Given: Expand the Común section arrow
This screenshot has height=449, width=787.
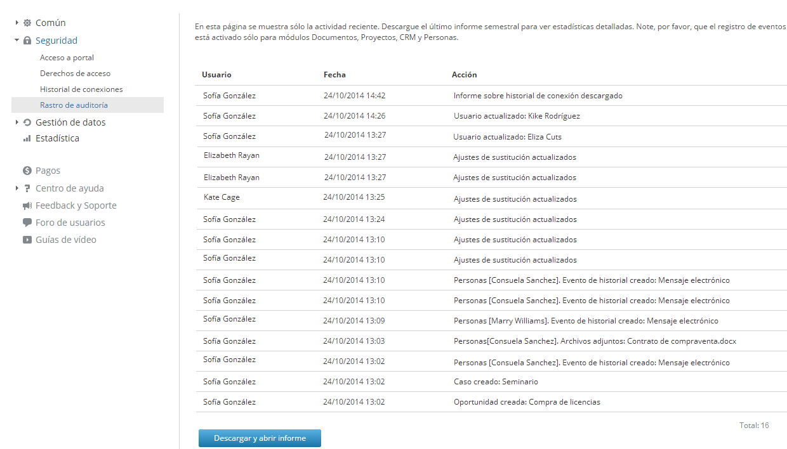Looking at the screenshot, I should coord(17,23).
